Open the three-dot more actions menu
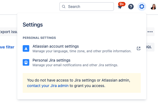This screenshot has width=158, height=104. [150, 32]
